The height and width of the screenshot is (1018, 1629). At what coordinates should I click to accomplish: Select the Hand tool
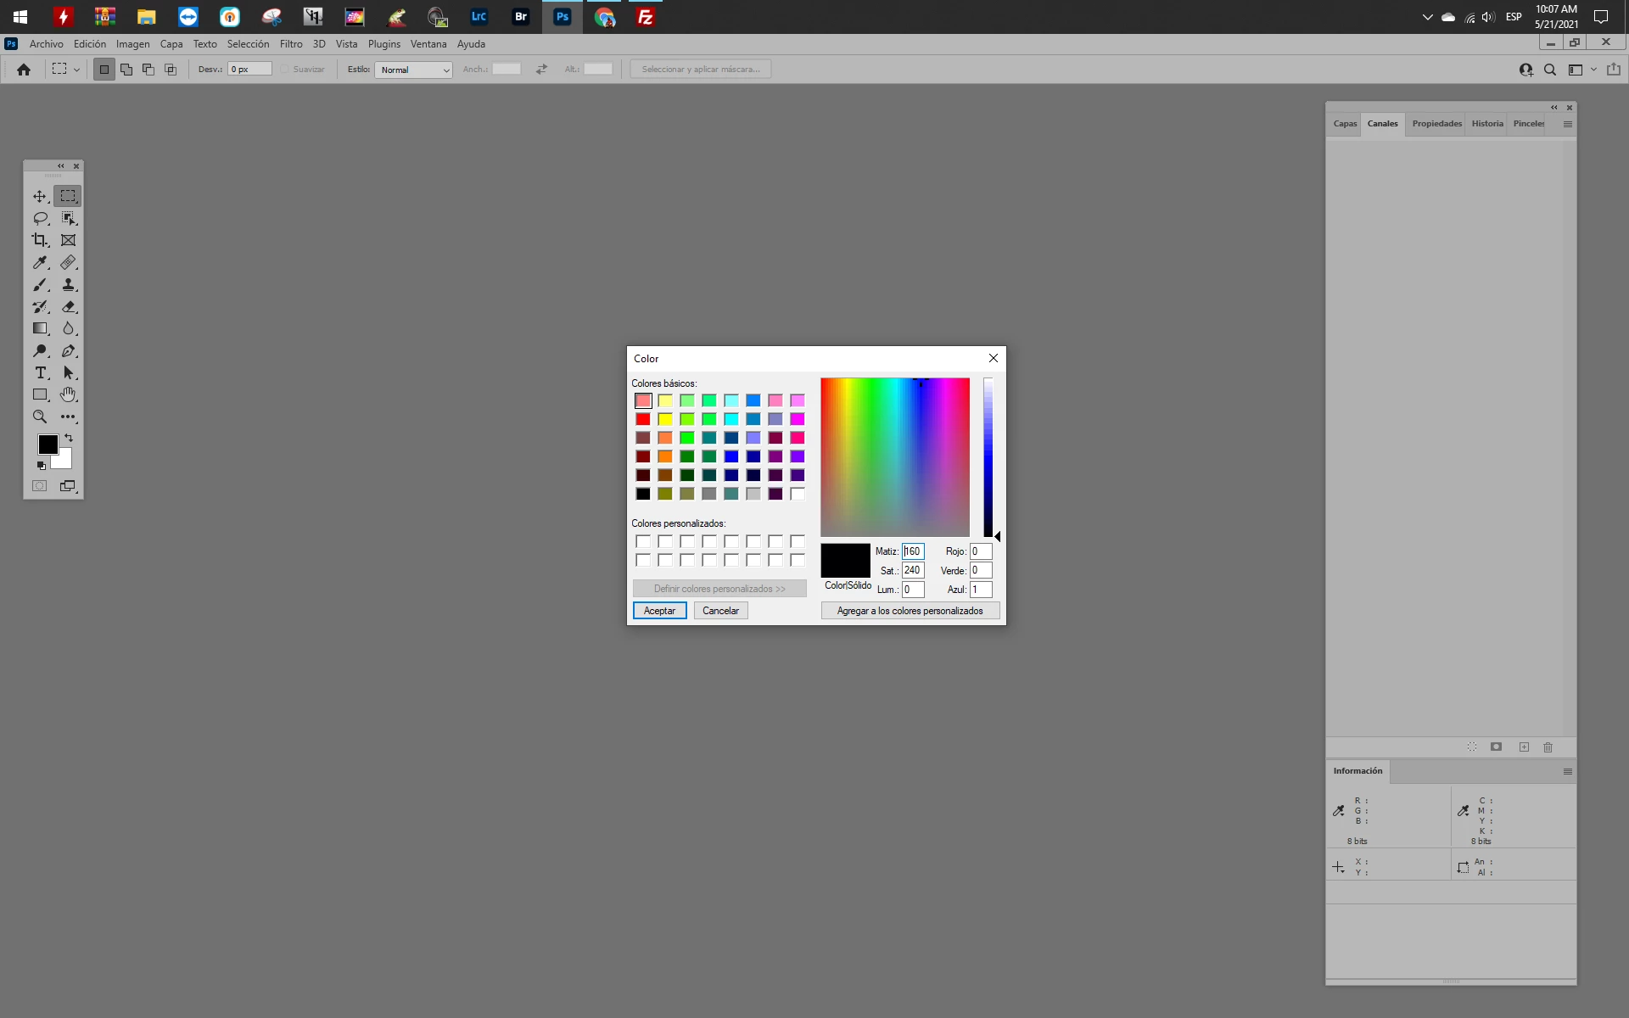68,394
